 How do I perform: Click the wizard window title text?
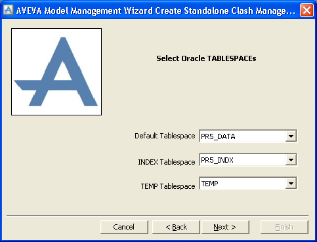coord(156,10)
